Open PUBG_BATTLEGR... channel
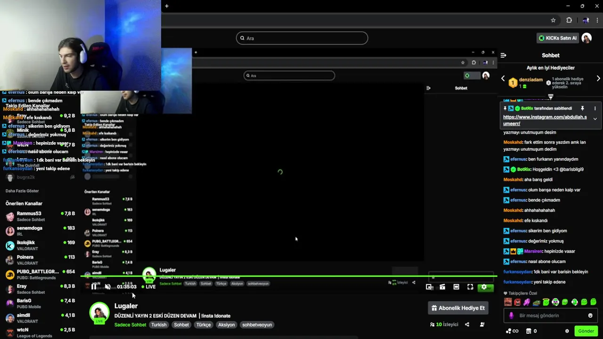This screenshot has width=603, height=339. pos(40,274)
